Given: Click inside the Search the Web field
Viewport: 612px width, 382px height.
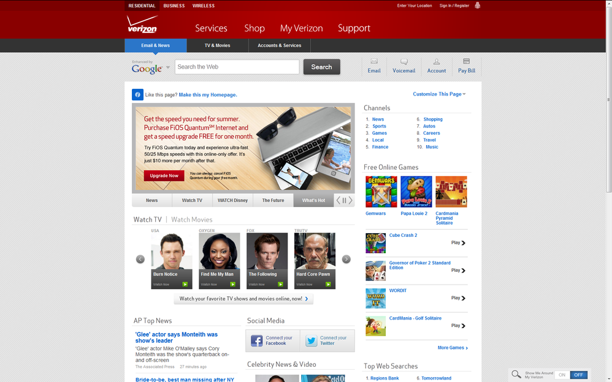Looking at the screenshot, I should point(237,67).
